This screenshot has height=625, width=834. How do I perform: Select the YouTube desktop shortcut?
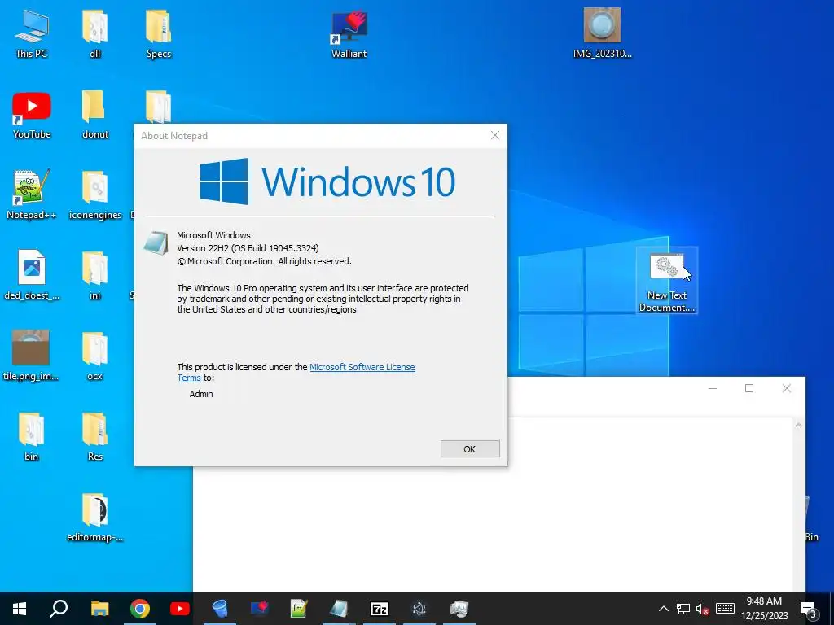coord(32,115)
